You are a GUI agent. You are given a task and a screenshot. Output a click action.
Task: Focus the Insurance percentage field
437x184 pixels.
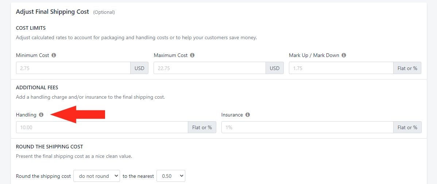307,127
